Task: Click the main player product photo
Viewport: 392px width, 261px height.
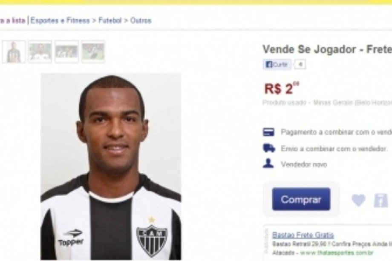Action: coord(111,166)
